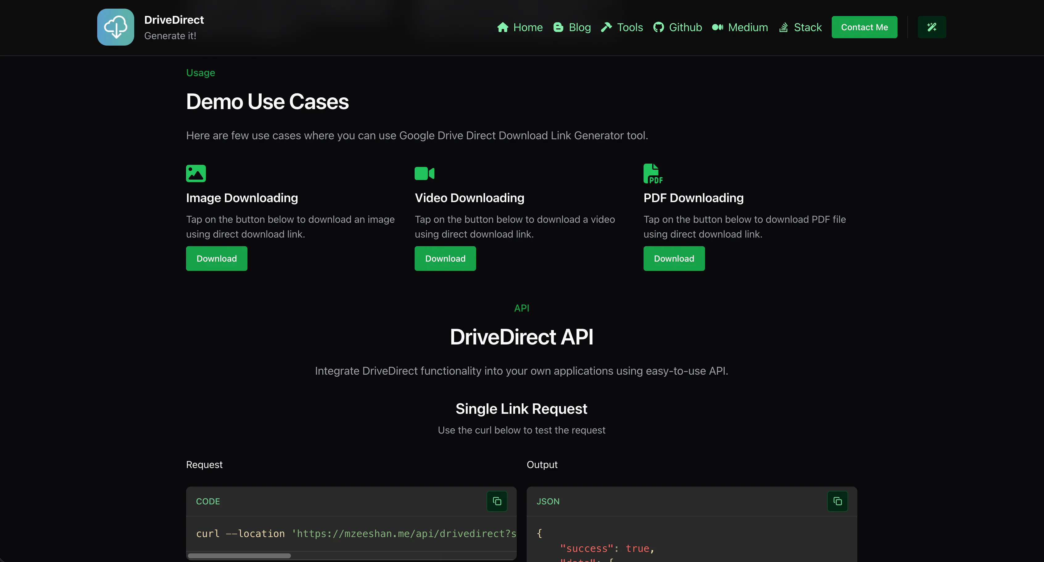Click the Demo Use Cases heading
The image size is (1044, 562).
pos(267,101)
